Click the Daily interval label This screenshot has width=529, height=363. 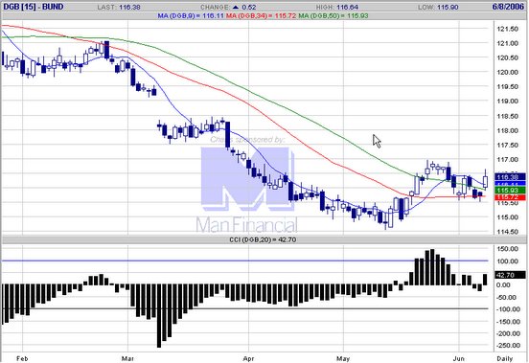coord(505,358)
